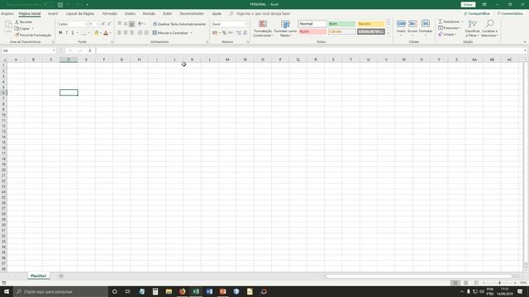Center text horizontally in cell
529x297 pixels.
click(126, 33)
